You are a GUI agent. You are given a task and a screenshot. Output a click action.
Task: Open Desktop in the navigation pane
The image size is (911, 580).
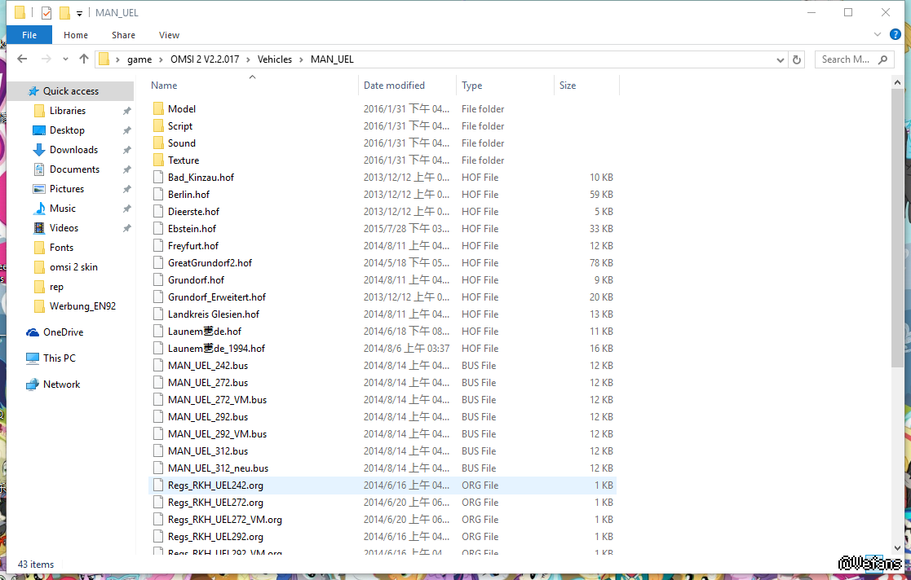tap(67, 130)
